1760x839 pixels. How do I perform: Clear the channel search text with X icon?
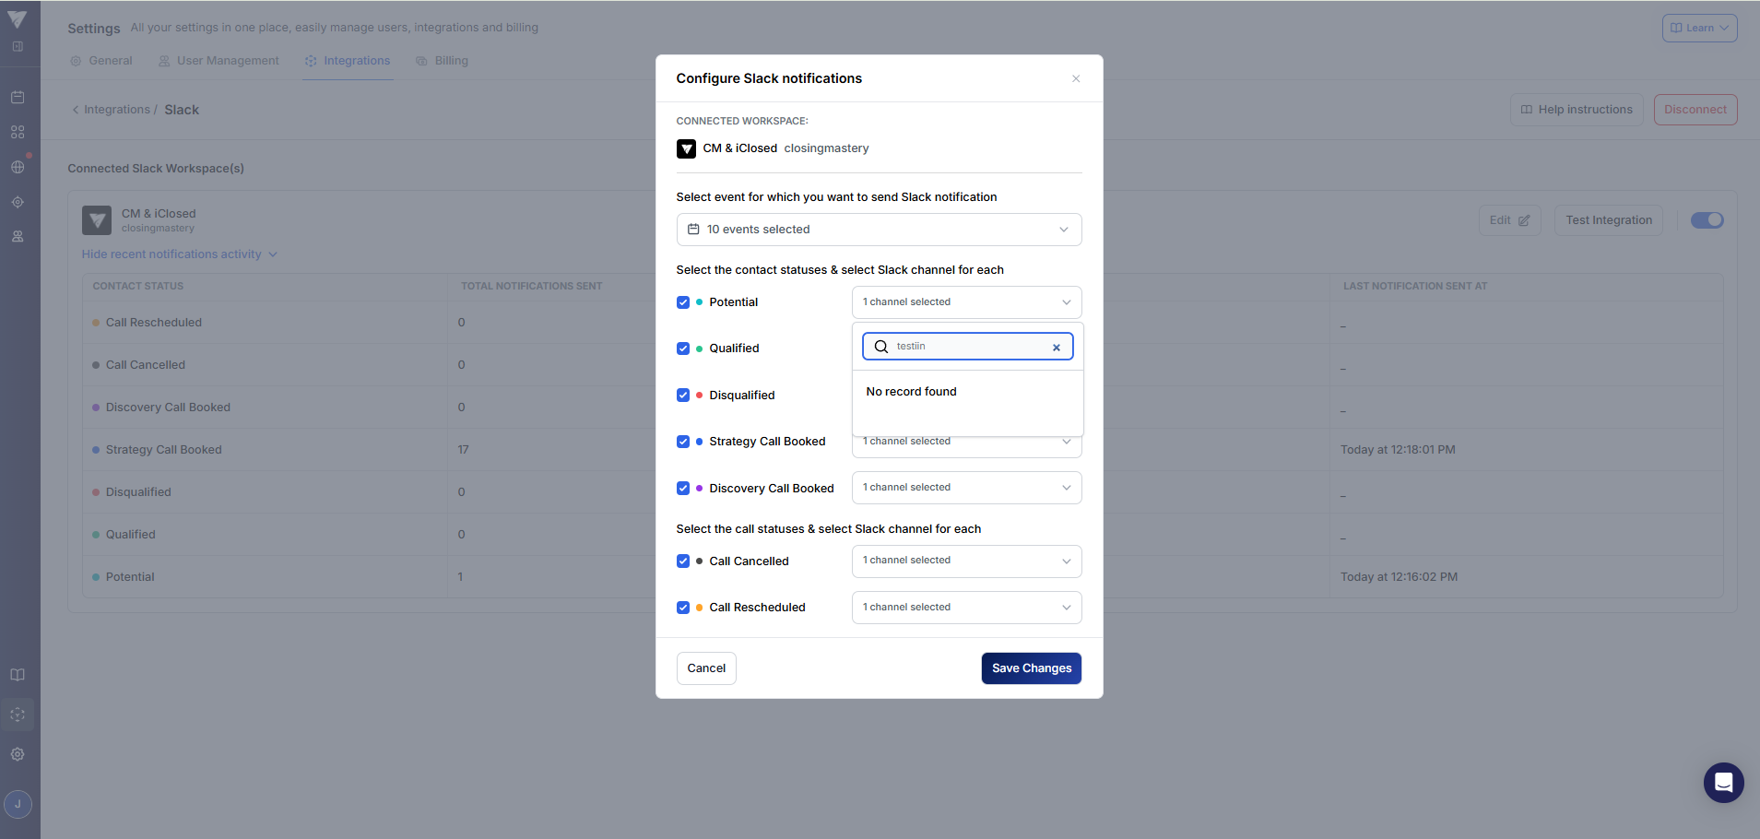[x=1057, y=348]
